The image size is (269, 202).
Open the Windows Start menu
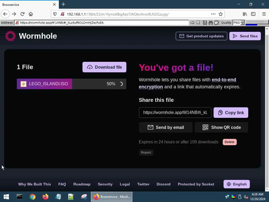(6, 197)
